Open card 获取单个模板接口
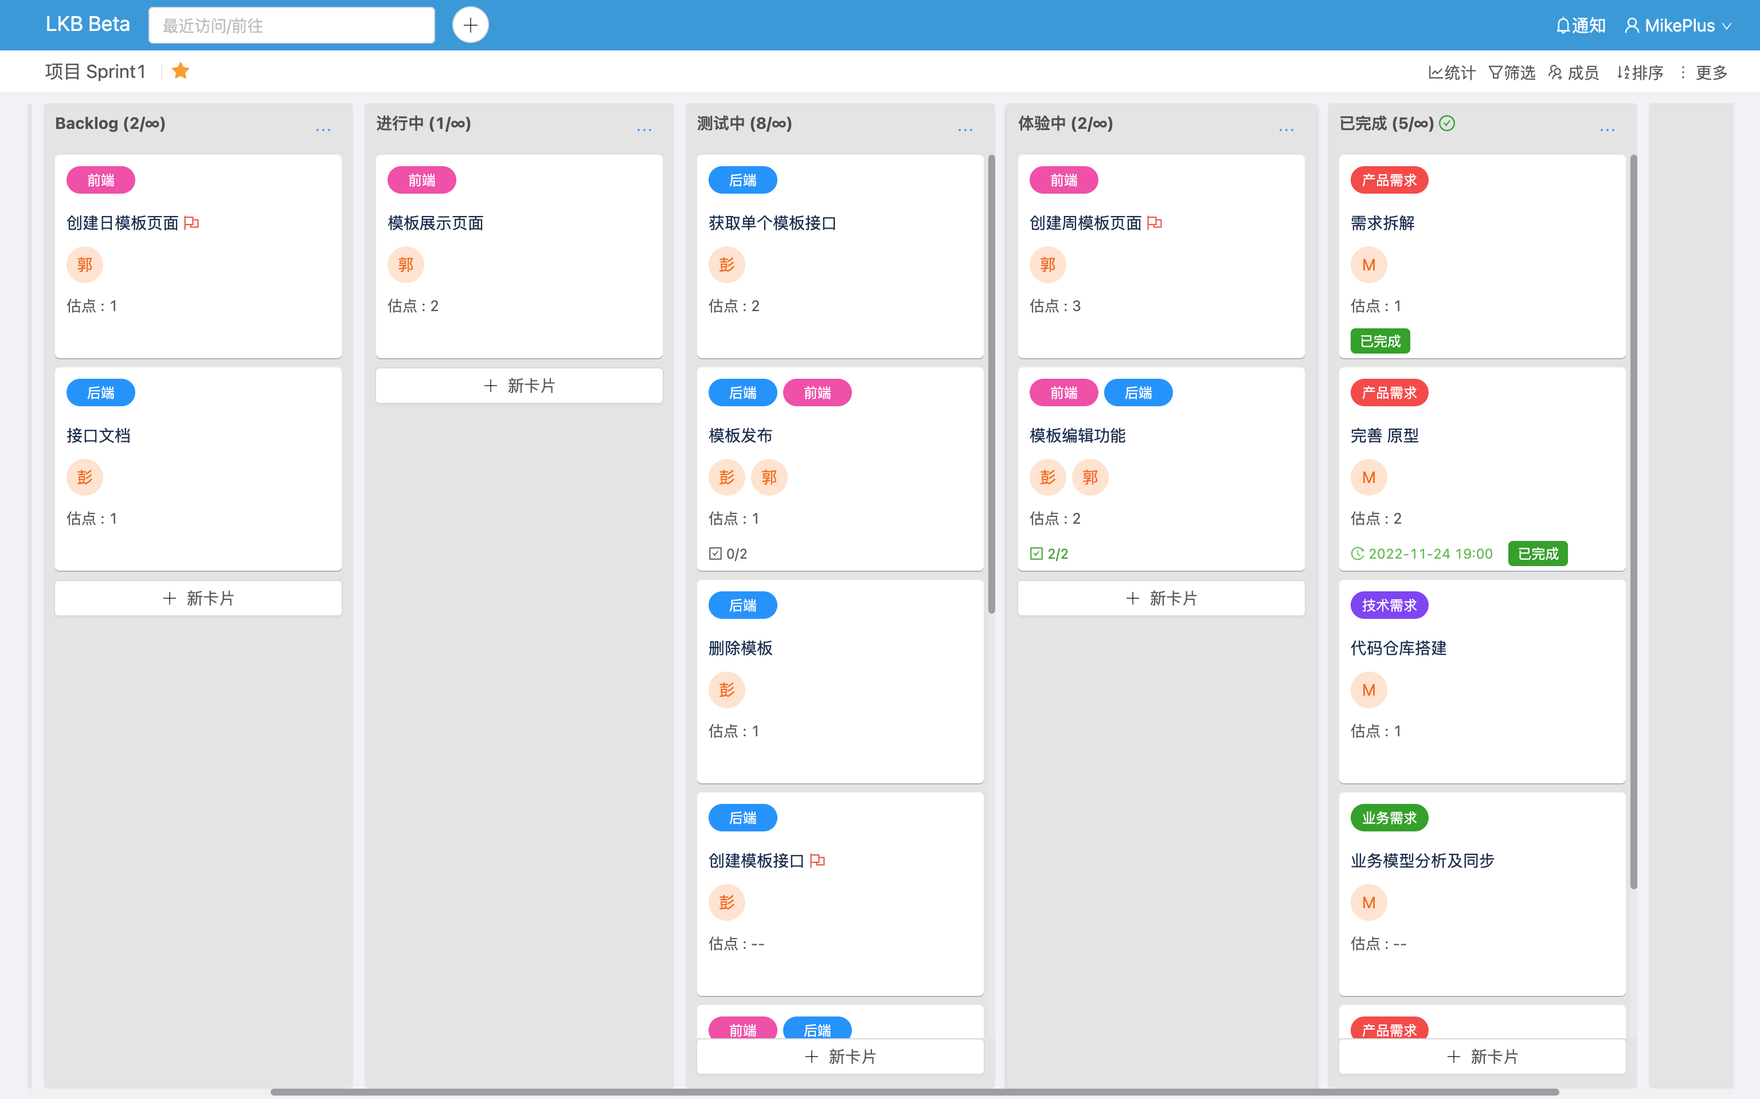 tap(840, 256)
